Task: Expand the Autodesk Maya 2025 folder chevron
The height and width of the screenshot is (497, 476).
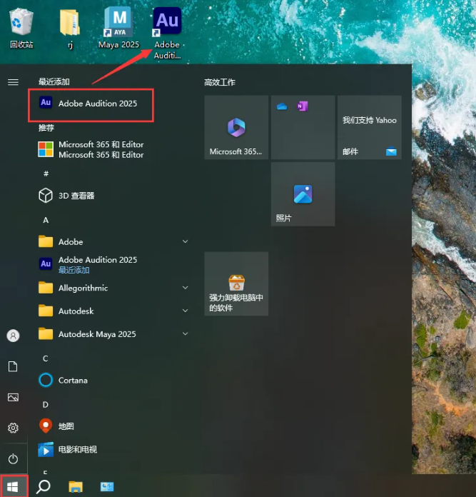Action: click(x=186, y=333)
